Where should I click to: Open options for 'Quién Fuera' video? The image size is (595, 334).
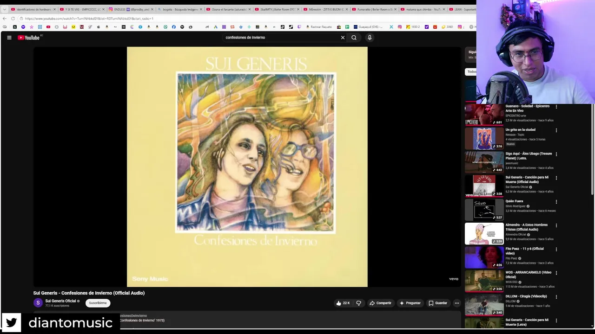pyautogui.click(x=556, y=202)
